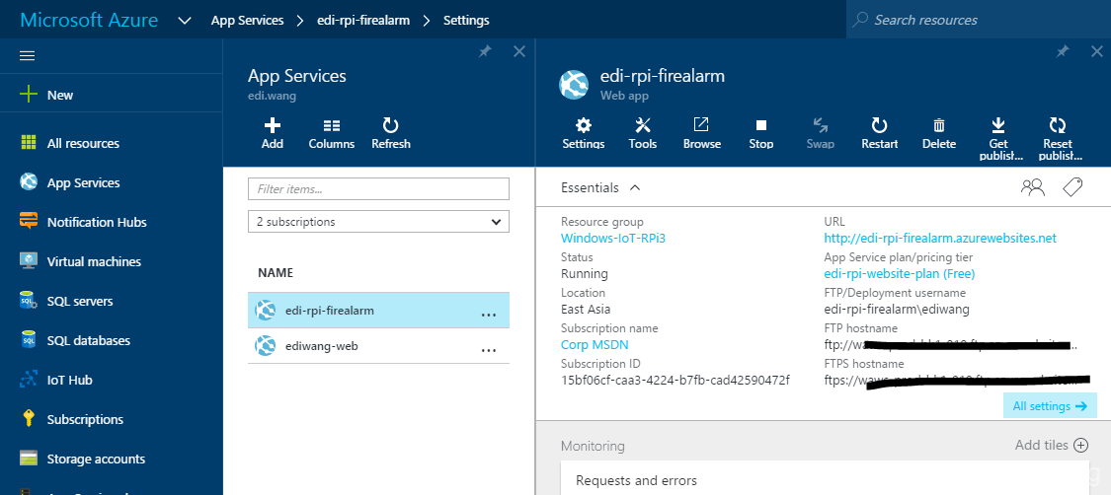Close the edi-rpi-firealarm blade
Image resolution: width=1111 pixels, height=495 pixels.
click(1097, 51)
